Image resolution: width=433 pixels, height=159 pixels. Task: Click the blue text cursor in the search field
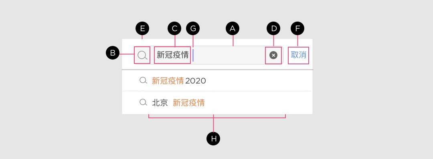(193, 55)
